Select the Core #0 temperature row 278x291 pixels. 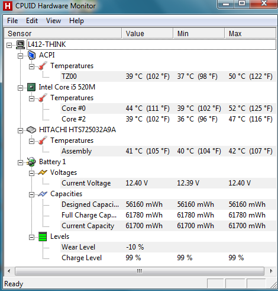(168, 108)
